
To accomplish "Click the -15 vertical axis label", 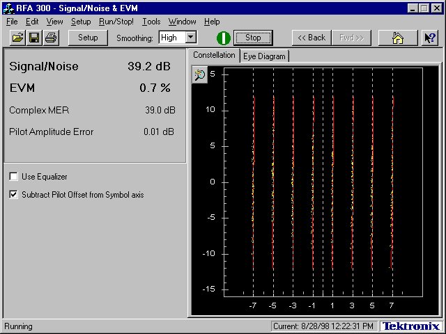I will pos(209,289).
